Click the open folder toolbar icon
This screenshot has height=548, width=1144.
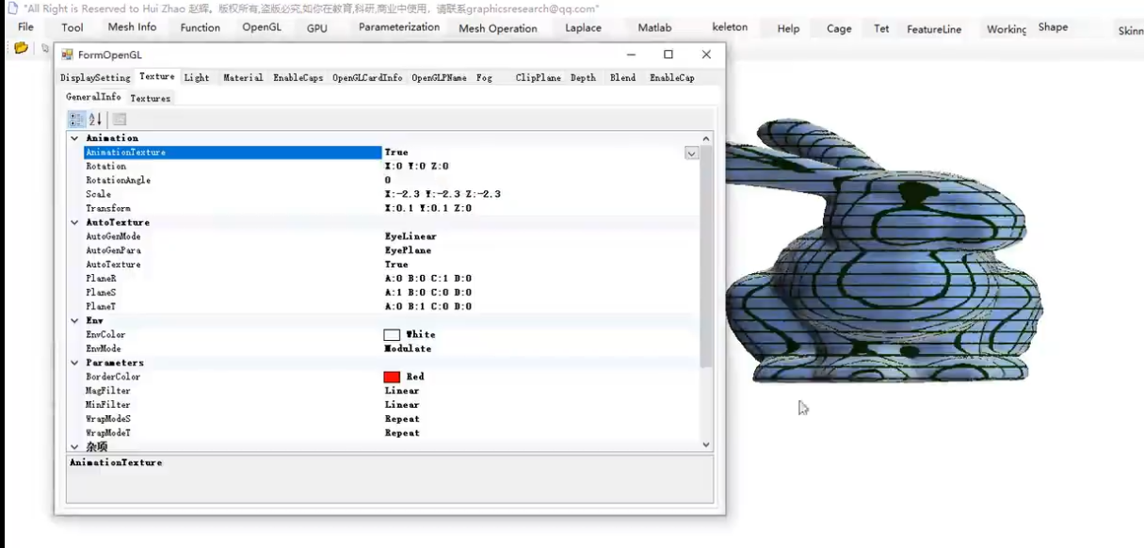tap(21, 48)
